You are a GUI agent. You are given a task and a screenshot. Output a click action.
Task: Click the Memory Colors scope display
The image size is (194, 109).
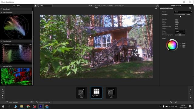(x=16, y=76)
